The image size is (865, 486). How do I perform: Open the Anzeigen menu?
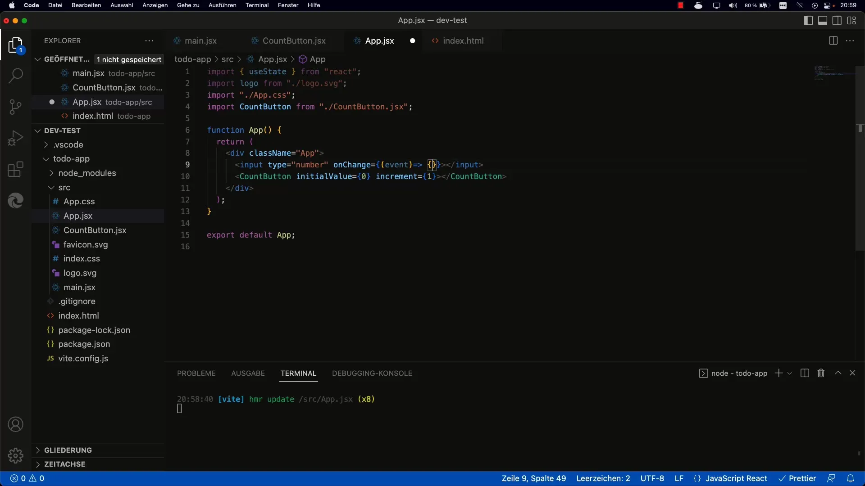155,5
